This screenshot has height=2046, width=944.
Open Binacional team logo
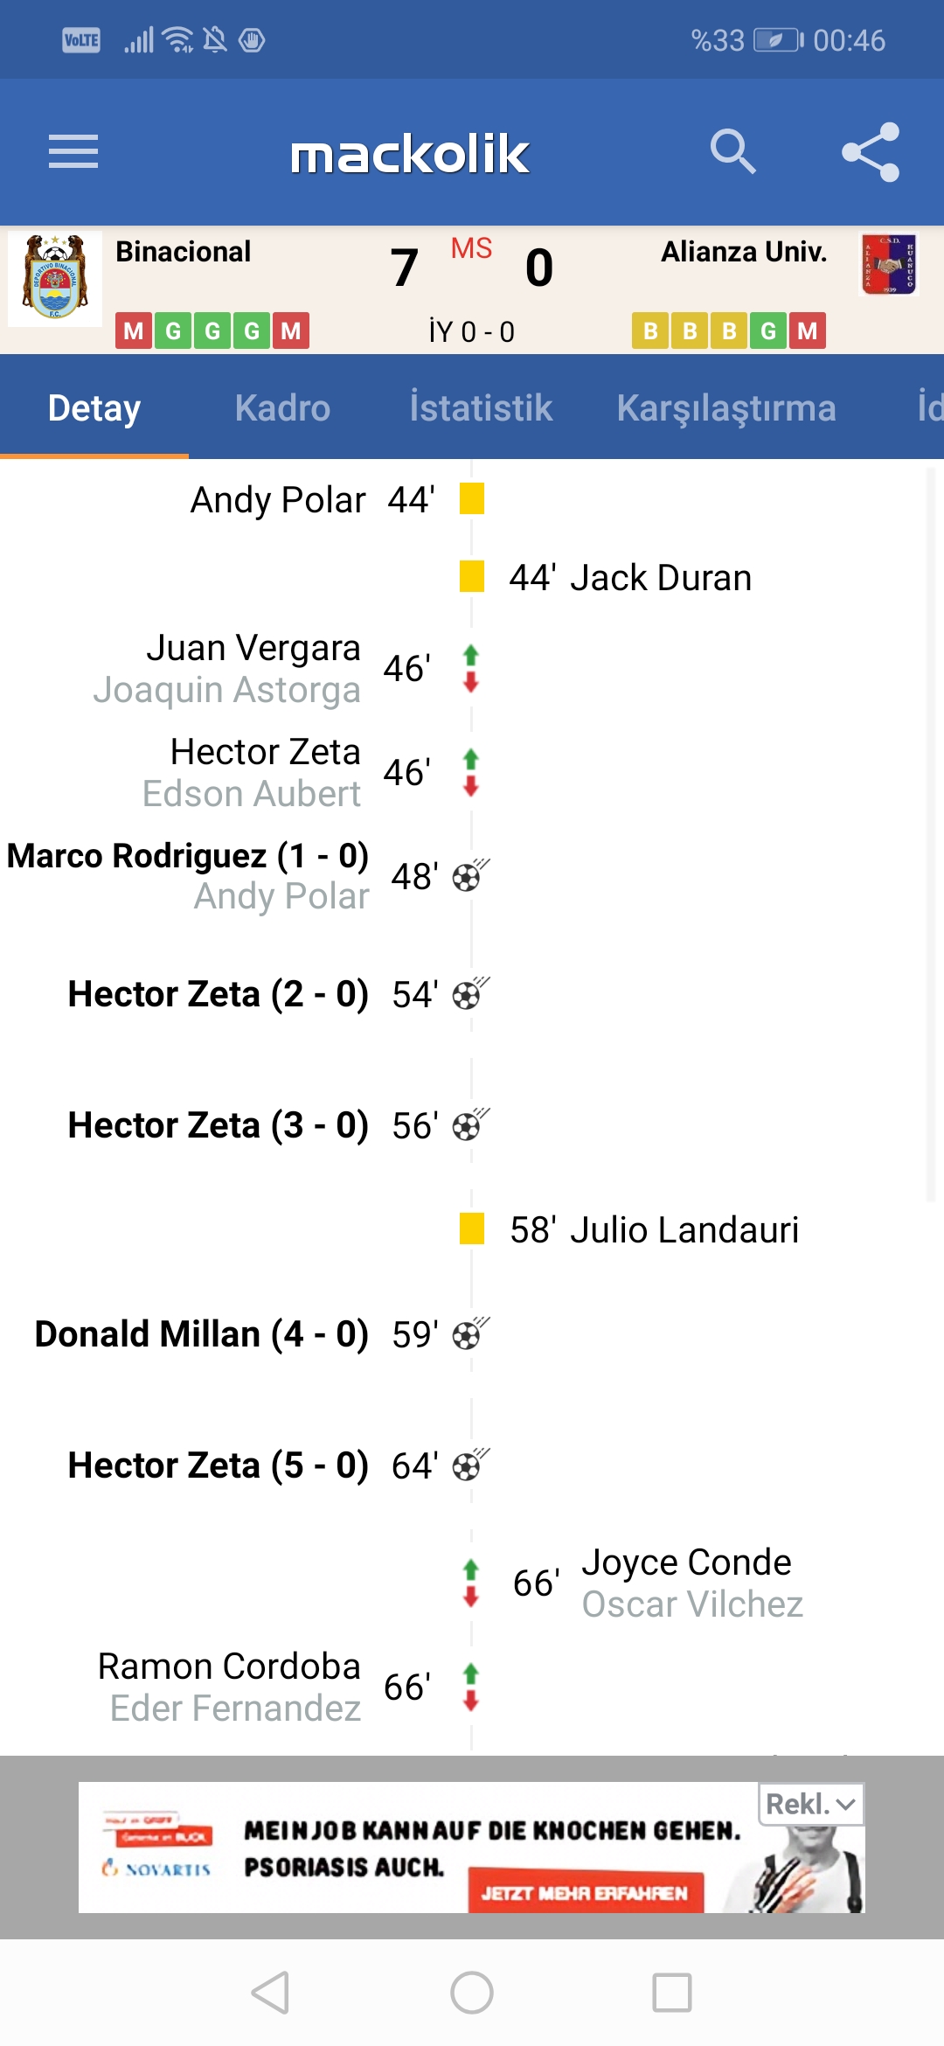[x=55, y=278]
